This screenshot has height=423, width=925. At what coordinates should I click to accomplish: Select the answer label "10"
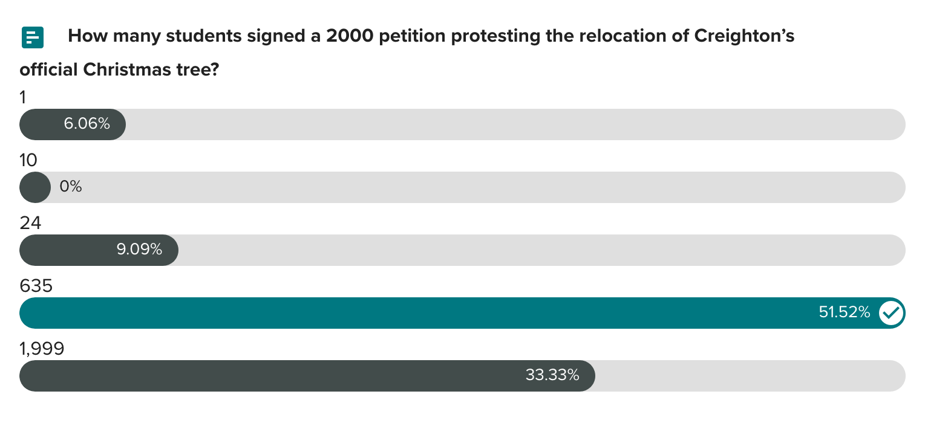(x=28, y=160)
